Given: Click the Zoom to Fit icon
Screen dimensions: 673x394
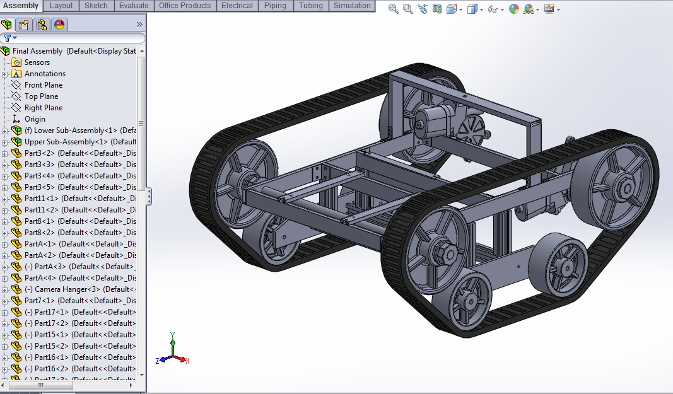Looking at the screenshot, I should tap(393, 9).
